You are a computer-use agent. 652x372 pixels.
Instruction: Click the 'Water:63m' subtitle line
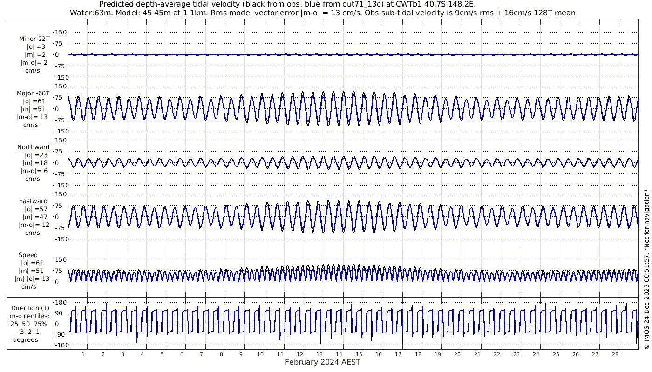[322, 13]
